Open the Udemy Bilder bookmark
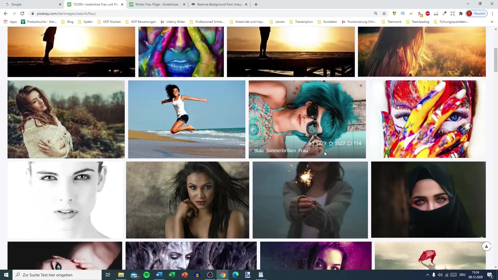The width and height of the screenshot is (498, 280). tap(173, 22)
